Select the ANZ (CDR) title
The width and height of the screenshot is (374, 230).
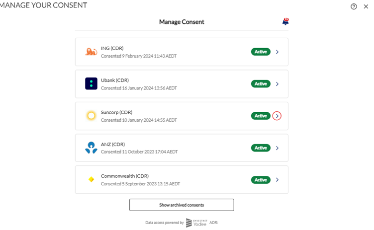[113, 144]
